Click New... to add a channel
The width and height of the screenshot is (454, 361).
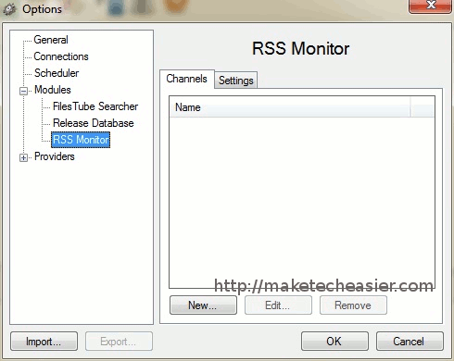(x=203, y=305)
